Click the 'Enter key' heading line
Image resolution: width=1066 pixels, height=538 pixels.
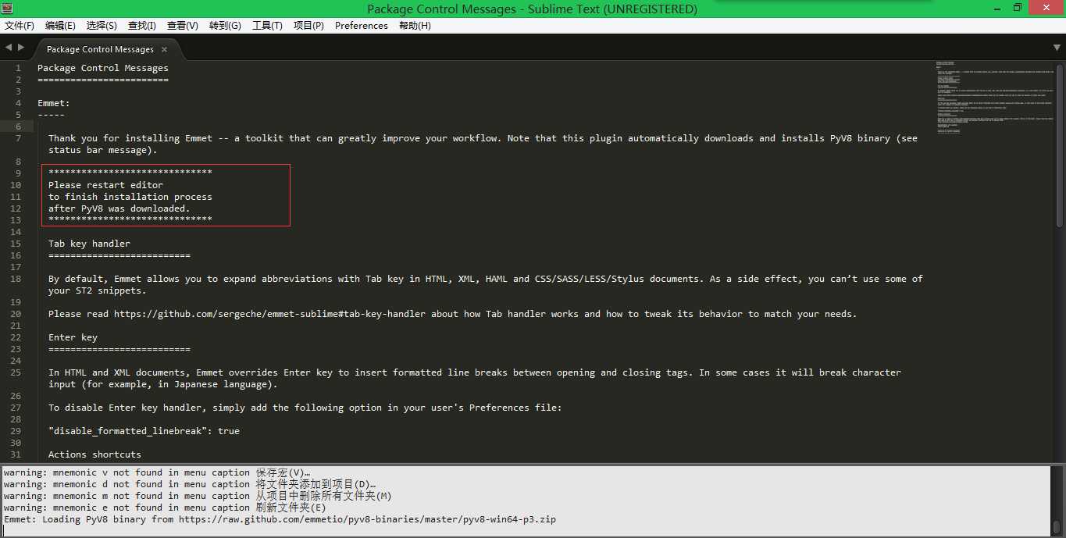coord(73,337)
